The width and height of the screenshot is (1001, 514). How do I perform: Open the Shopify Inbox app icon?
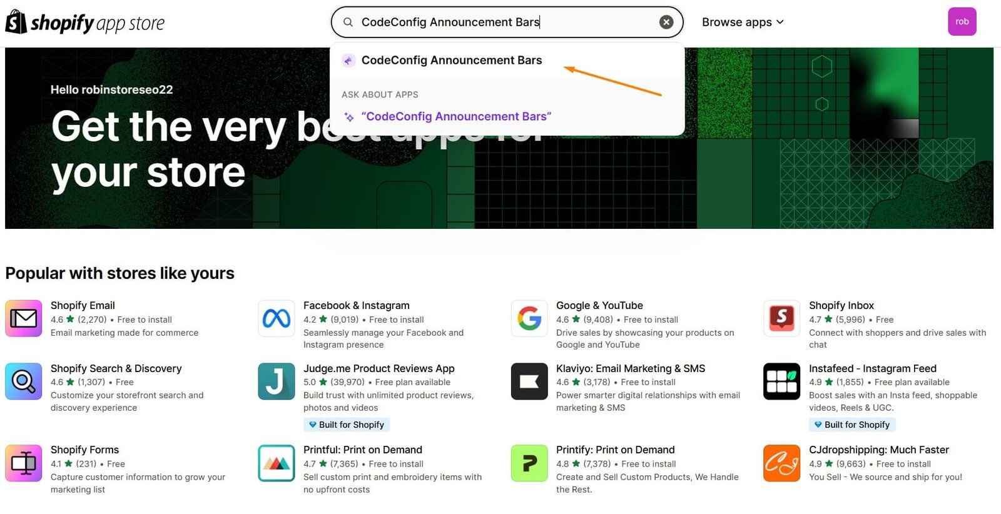782,318
